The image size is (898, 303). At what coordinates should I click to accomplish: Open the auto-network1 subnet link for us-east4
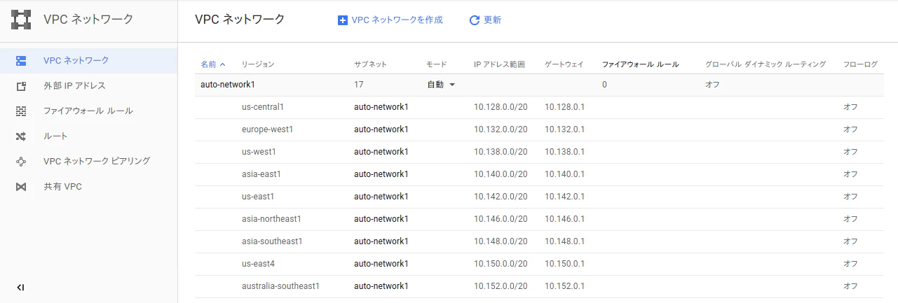381,264
